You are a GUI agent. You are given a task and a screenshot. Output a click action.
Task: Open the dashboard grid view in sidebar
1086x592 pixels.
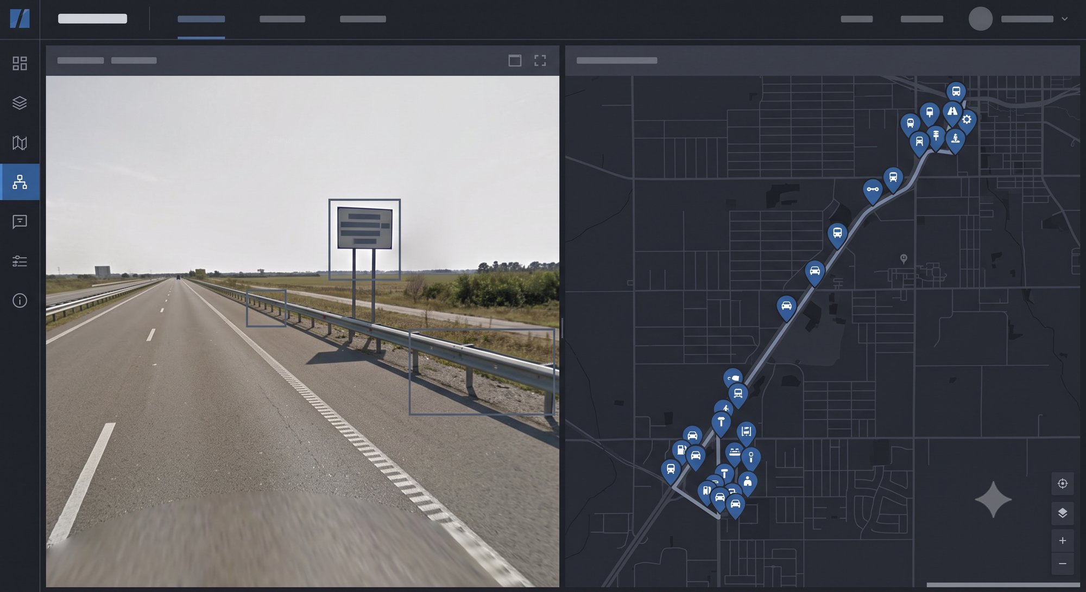pyautogui.click(x=20, y=63)
